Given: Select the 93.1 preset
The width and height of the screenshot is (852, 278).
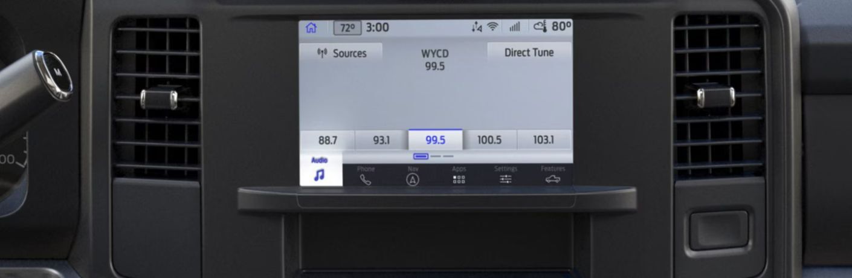Looking at the screenshot, I should (x=381, y=140).
